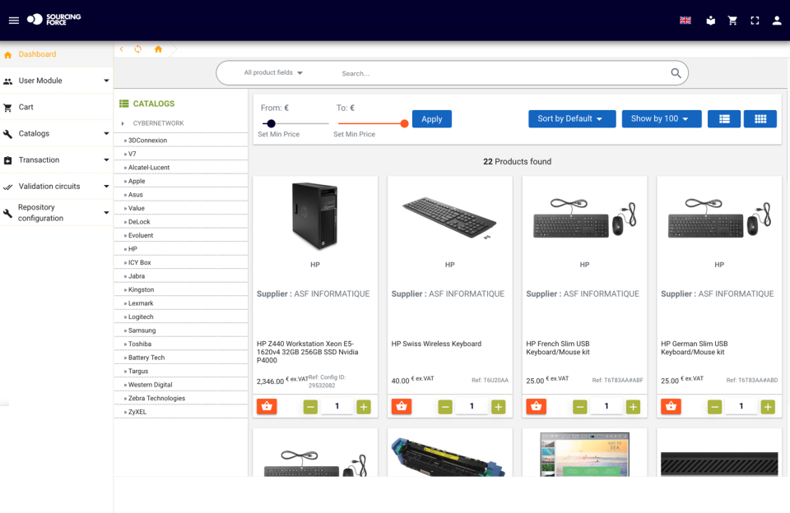Click the Sourcing Force logo
Image resolution: width=790 pixels, height=513 pixels.
pyautogui.click(x=54, y=20)
